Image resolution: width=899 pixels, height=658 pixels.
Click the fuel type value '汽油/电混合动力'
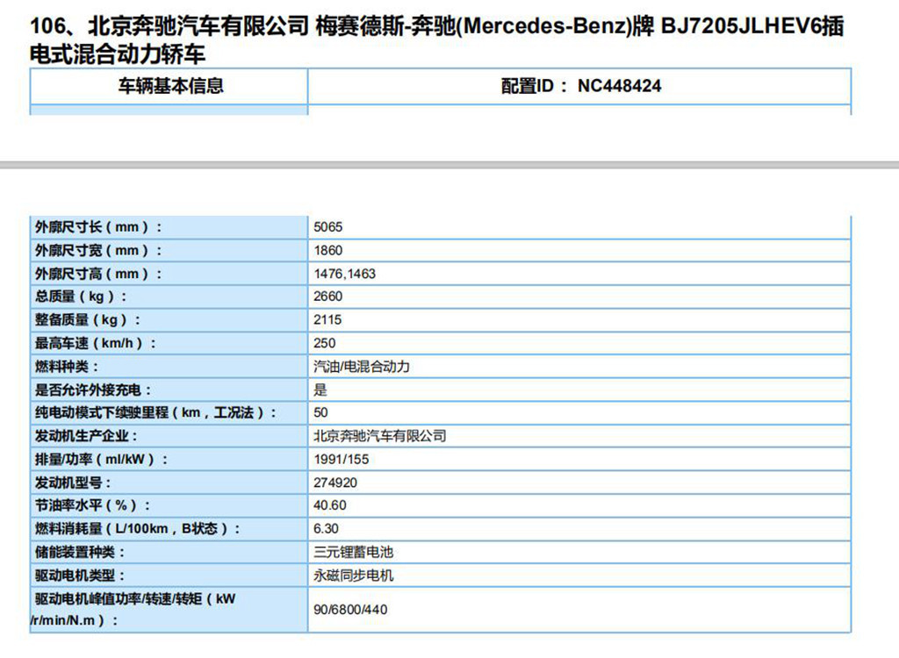click(362, 367)
